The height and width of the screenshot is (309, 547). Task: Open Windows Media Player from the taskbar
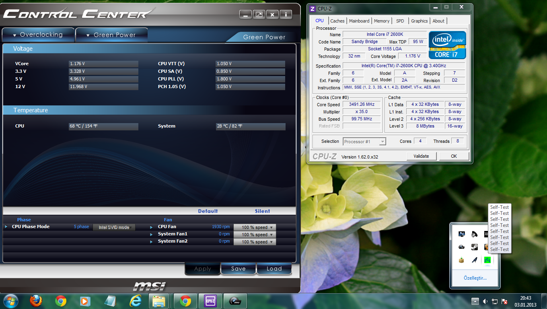(x=85, y=301)
